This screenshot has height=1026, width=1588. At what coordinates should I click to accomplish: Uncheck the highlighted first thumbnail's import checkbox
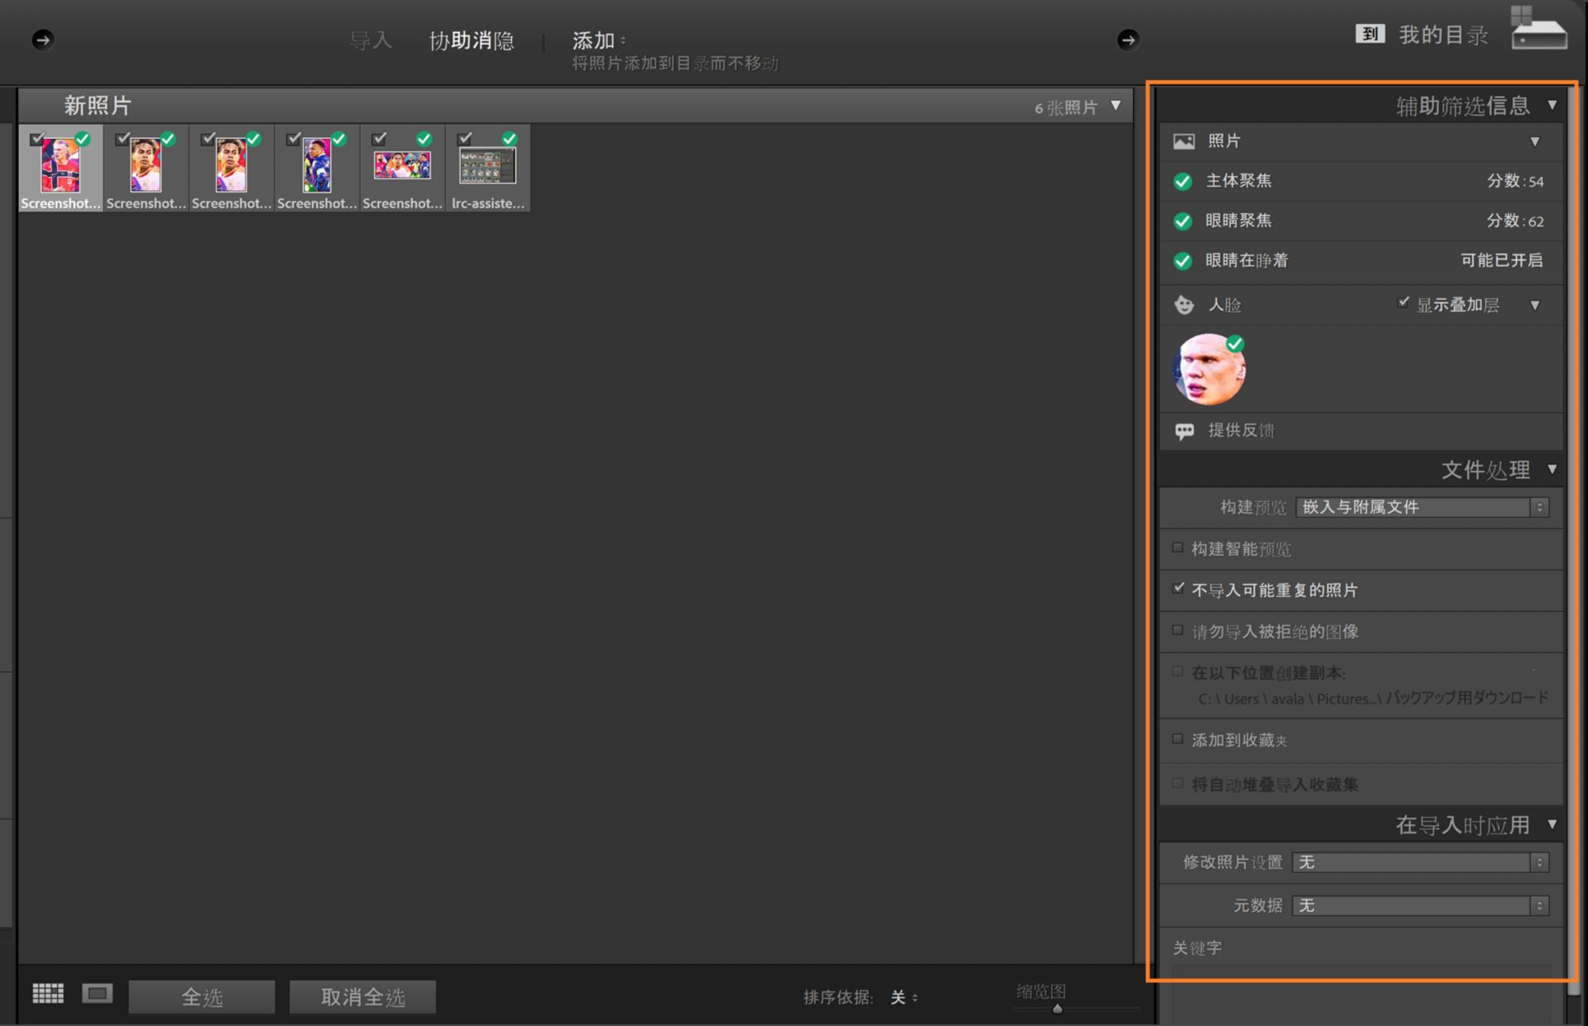(37, 139)
